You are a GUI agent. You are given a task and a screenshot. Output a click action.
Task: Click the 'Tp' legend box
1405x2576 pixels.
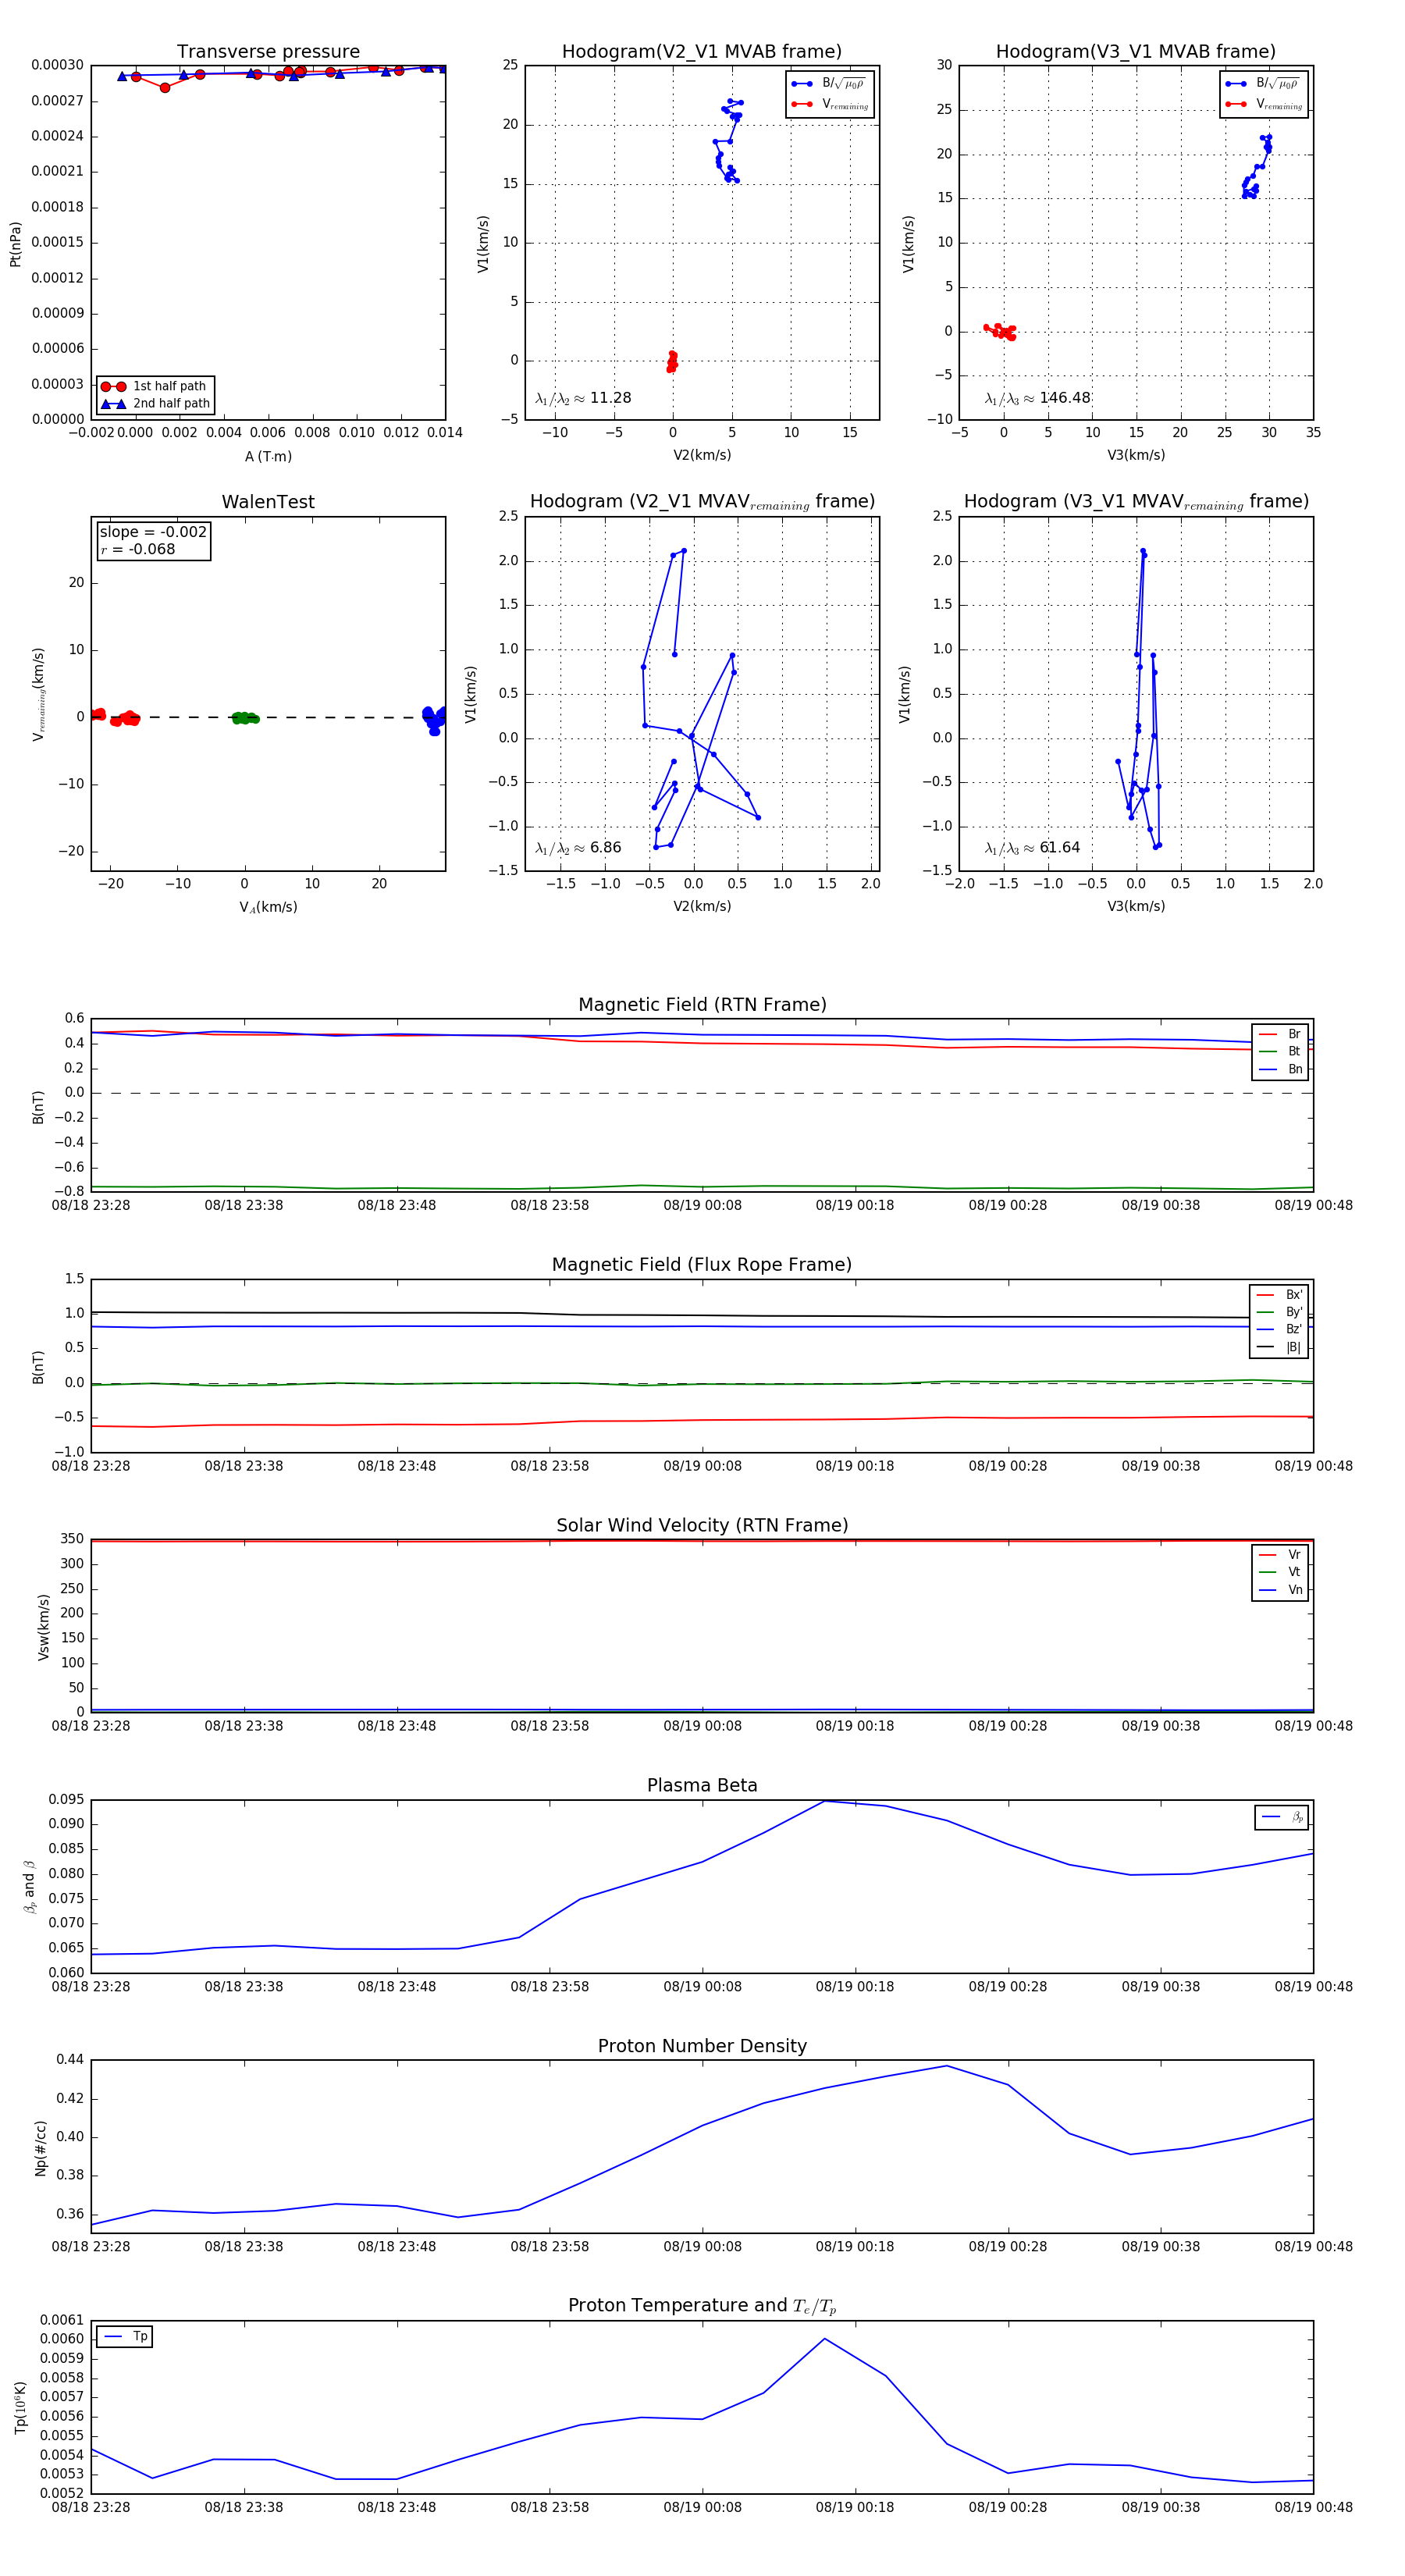[x=124, y=2336]
